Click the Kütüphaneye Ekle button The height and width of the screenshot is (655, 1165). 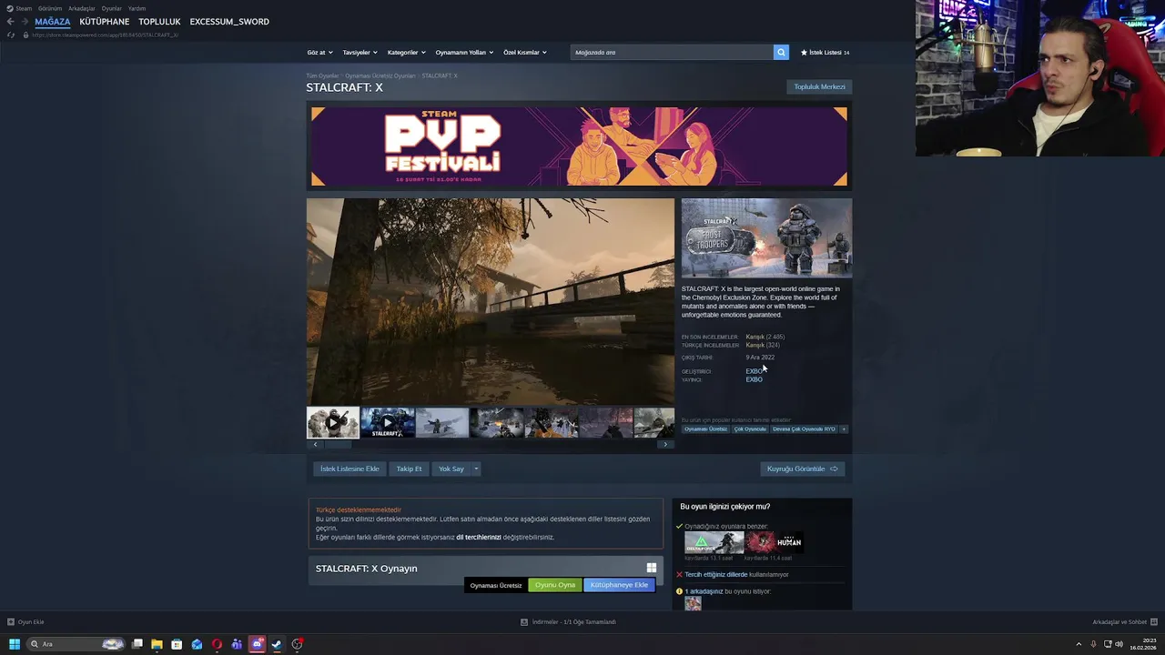619,585
